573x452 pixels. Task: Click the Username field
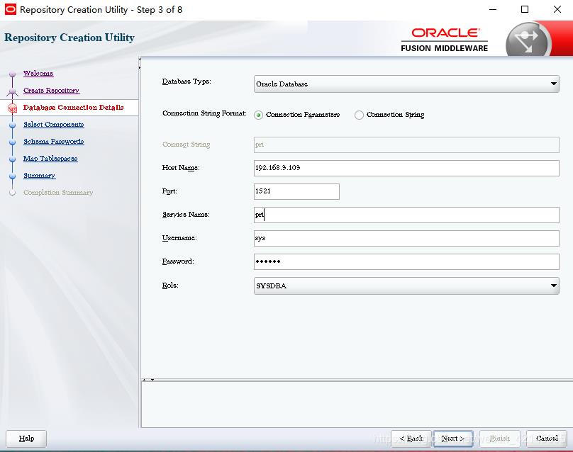click(x=406, y=238)
